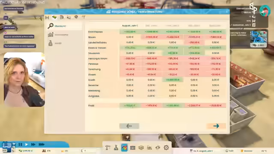Screen dimensions: 274x154
Task: Open the briefcase menu in bottom bar
Action: (x=133, y=148)
